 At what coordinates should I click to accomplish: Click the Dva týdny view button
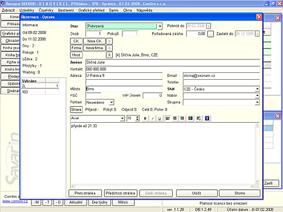click(x=100, y=202)
